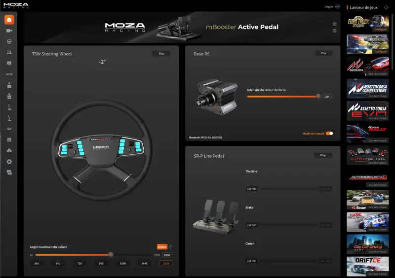Screen dimensions: 395x278
Task: Open the H-pattern shifter sidebar icon
Action: [x=9, y=85]
